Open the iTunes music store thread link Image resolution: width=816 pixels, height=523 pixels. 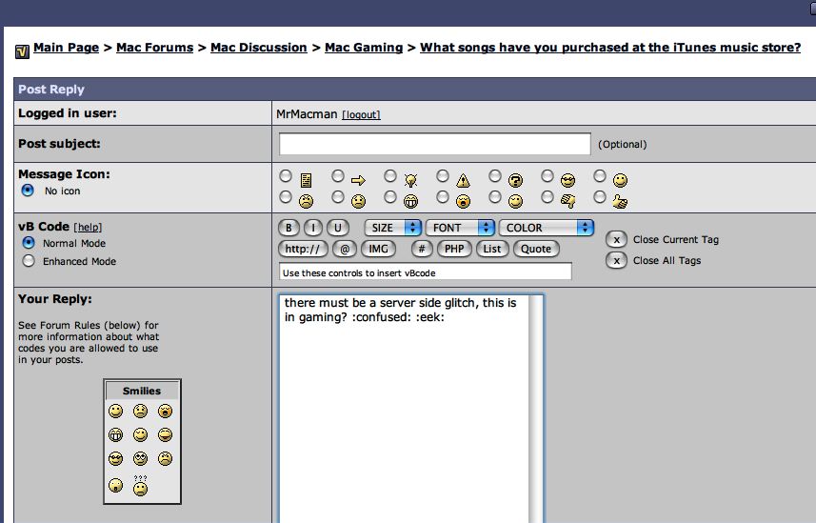tap(610, 48)
